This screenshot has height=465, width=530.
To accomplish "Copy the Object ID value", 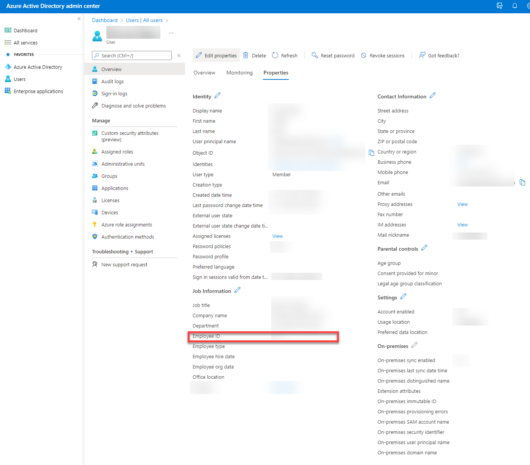I will pyautogui.click(x=372, y=153).
